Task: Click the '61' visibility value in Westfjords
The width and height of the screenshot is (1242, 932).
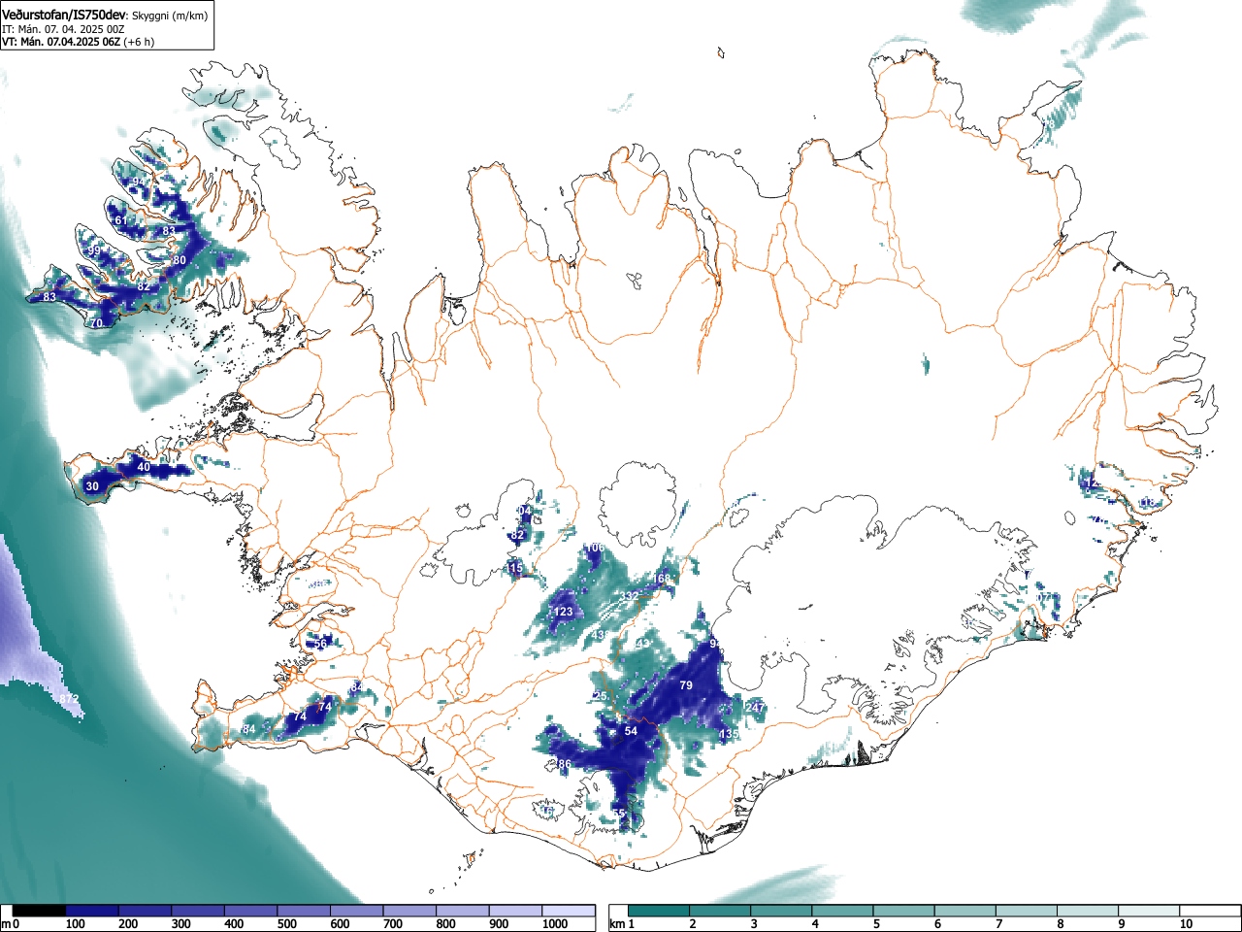Action: click(x=121, y=220)
